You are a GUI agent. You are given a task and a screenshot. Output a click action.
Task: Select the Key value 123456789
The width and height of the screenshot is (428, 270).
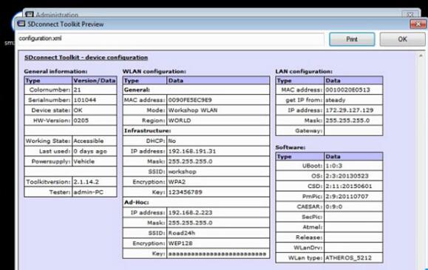click(x=185, y=192)
